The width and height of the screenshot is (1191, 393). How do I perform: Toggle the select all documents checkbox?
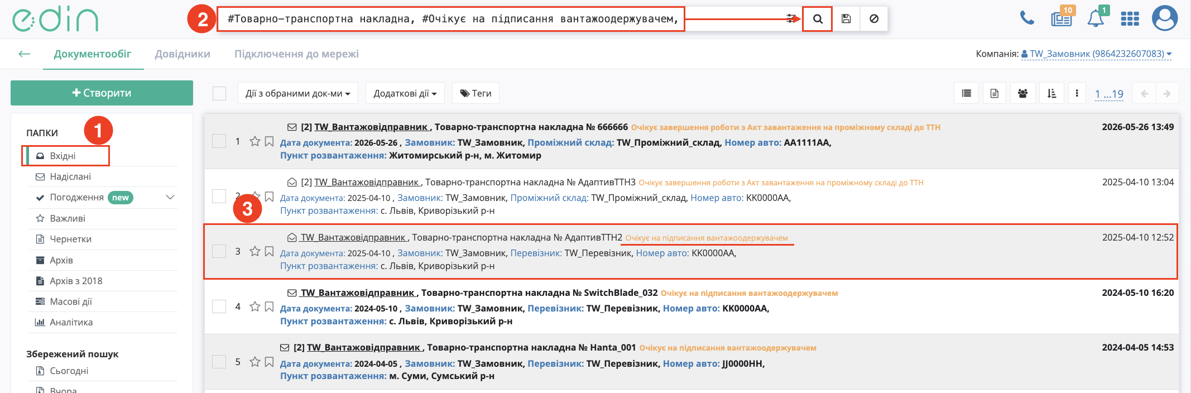[219, 93]
